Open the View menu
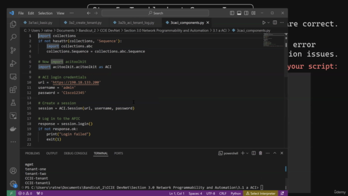This screenshot has width=348, height=196. pyautogui.click(x=60, y=13)
